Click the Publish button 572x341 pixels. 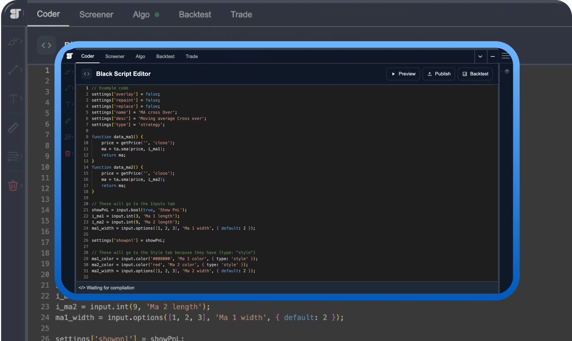[x=439, y=74]
